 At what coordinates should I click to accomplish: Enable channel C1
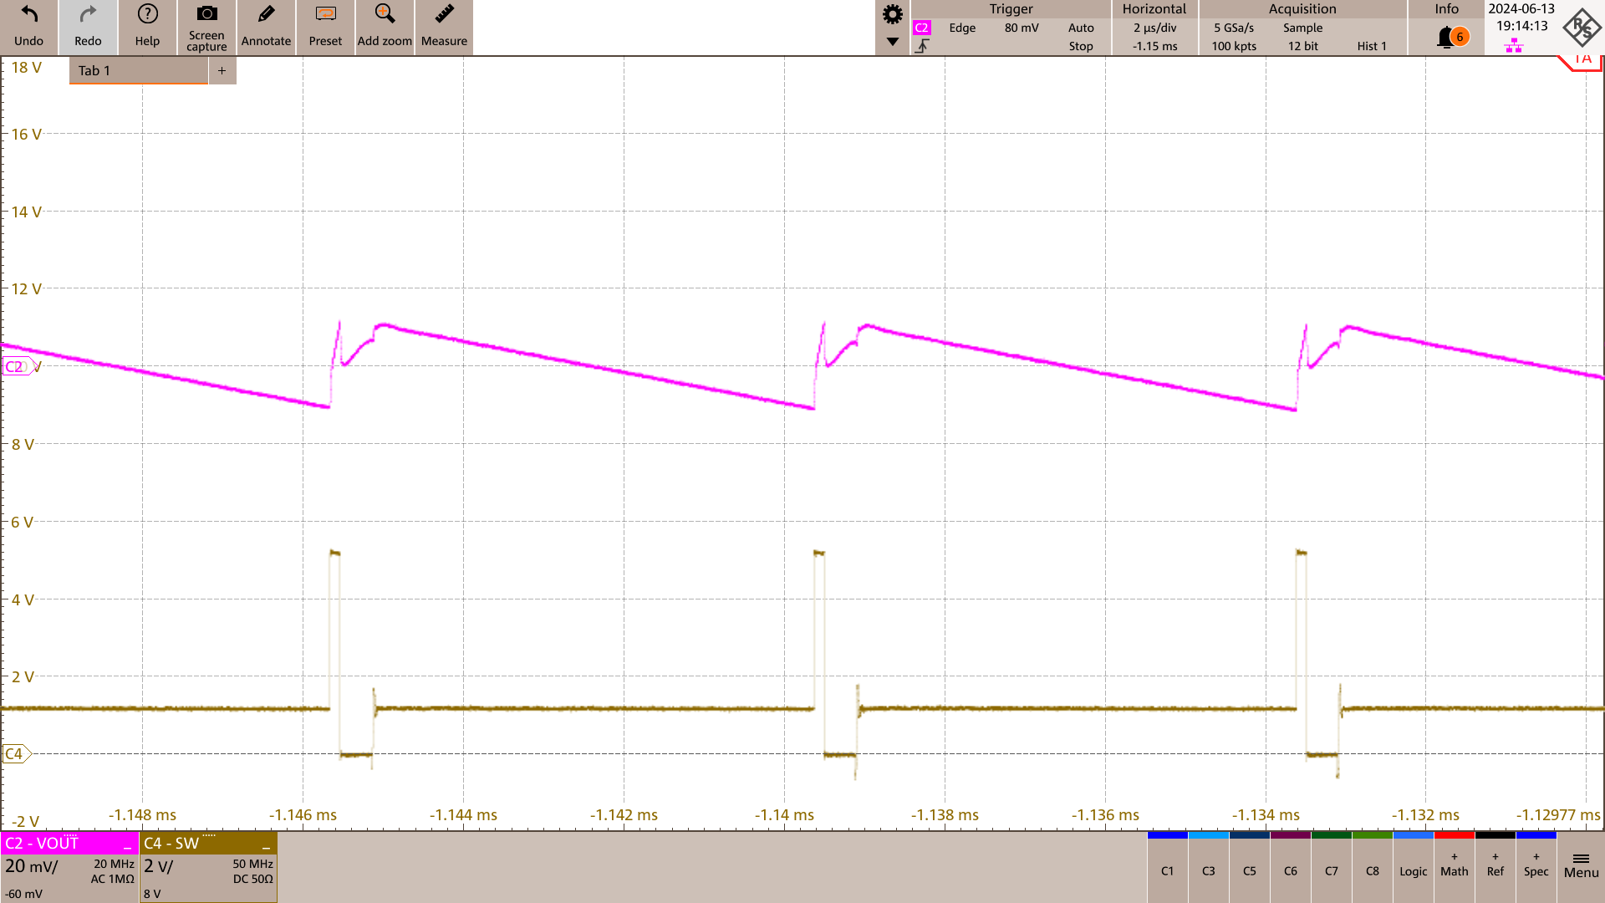[x=1167, y=866]
